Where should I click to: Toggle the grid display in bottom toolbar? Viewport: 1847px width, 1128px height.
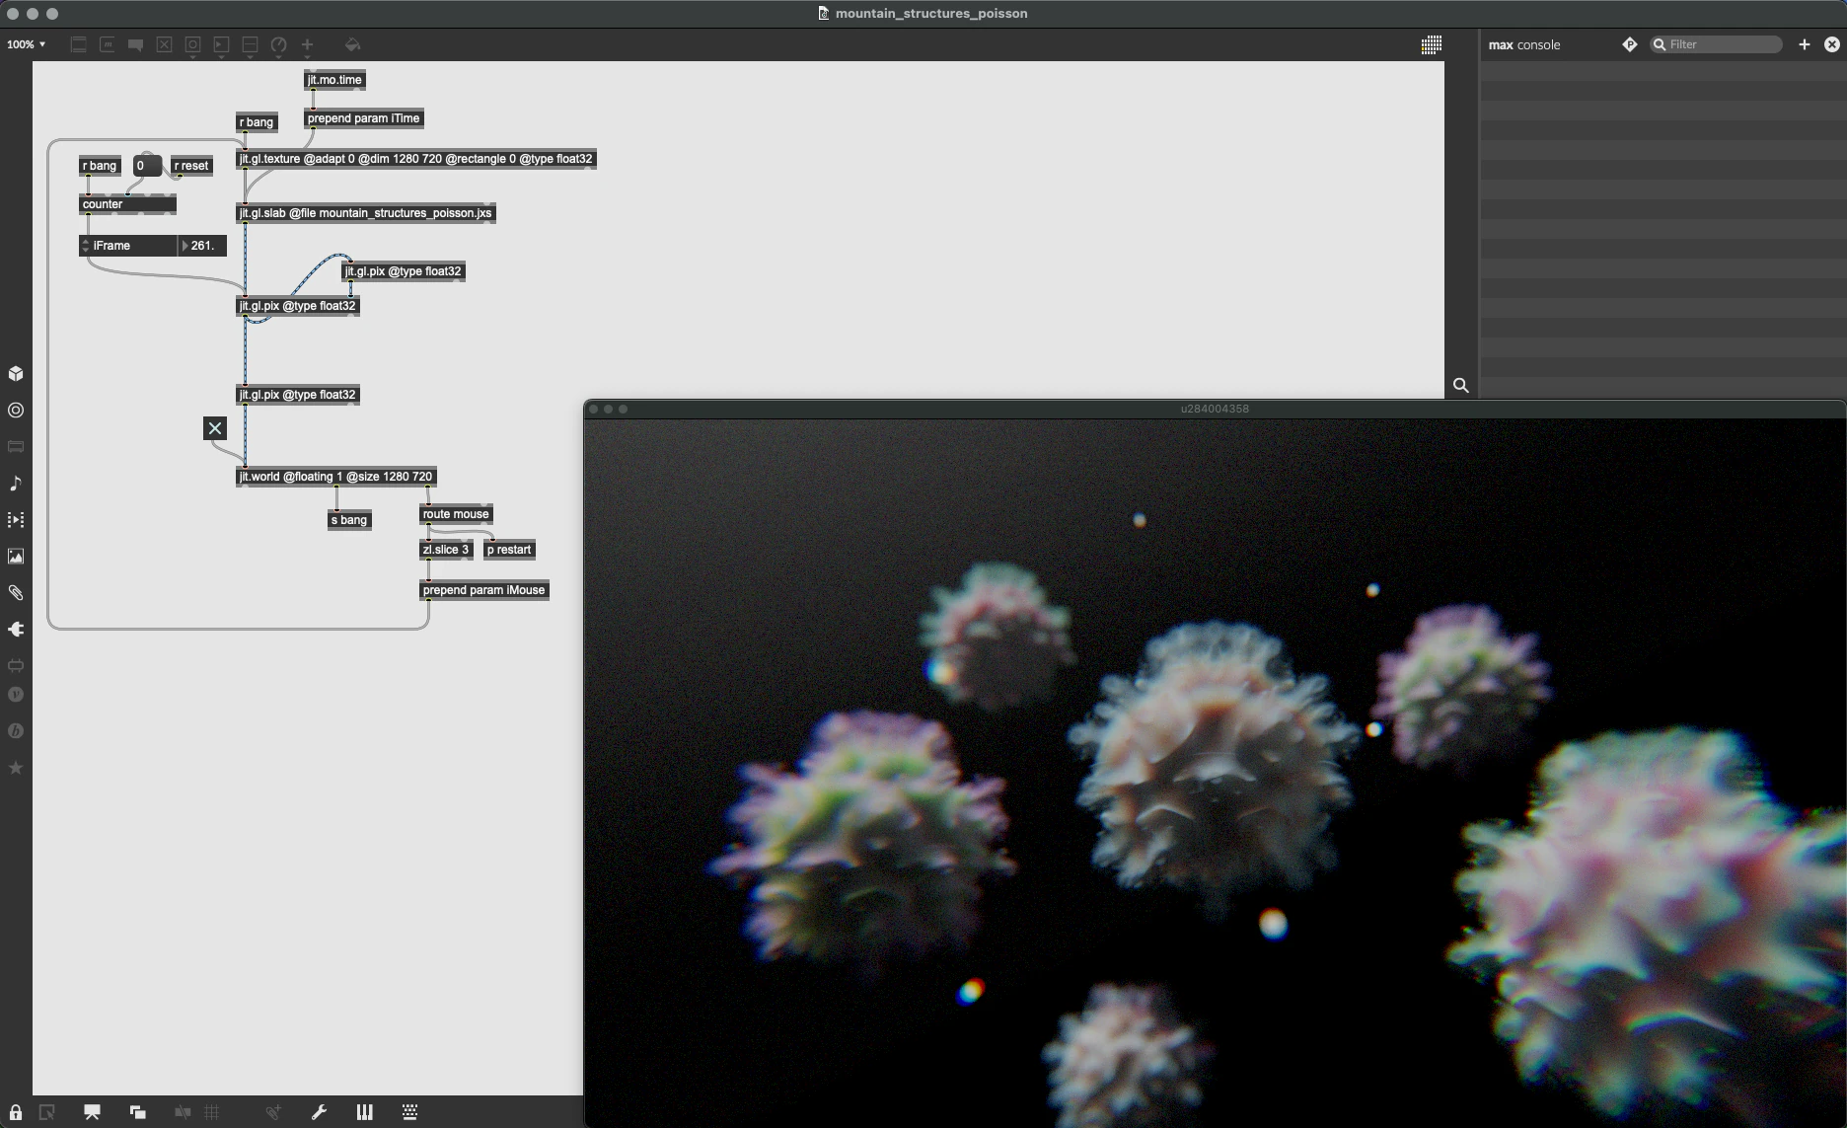pos(212,1112)
